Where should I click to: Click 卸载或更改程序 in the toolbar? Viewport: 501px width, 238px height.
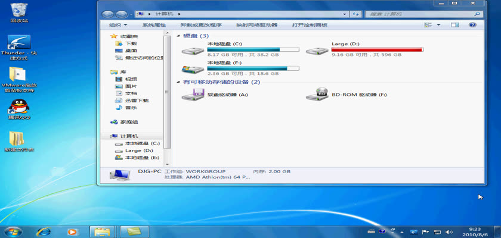point(201,25)
